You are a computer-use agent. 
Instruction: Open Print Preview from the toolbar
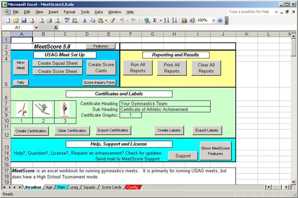click(57, 20)
